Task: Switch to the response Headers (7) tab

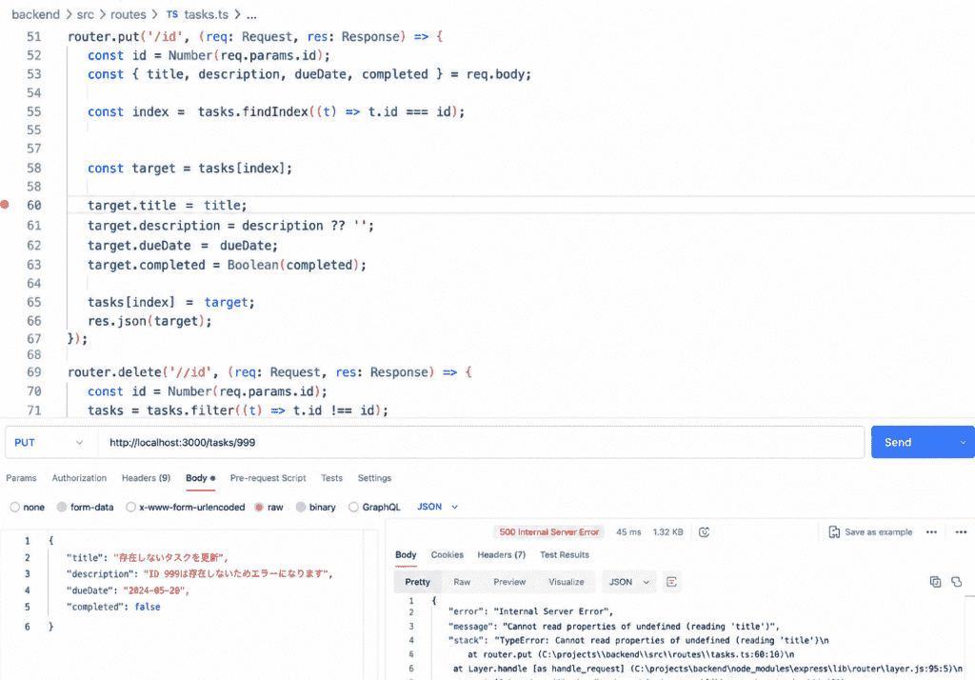Action: click(x=501, y=555)
